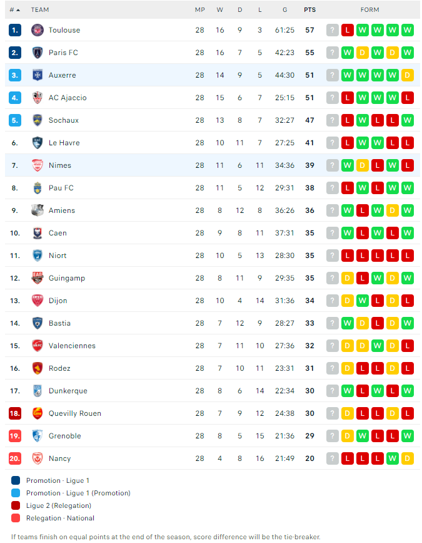422x543 pixels.
Task: Click the AC Ajaccio team badge
Action: point(38,98)
